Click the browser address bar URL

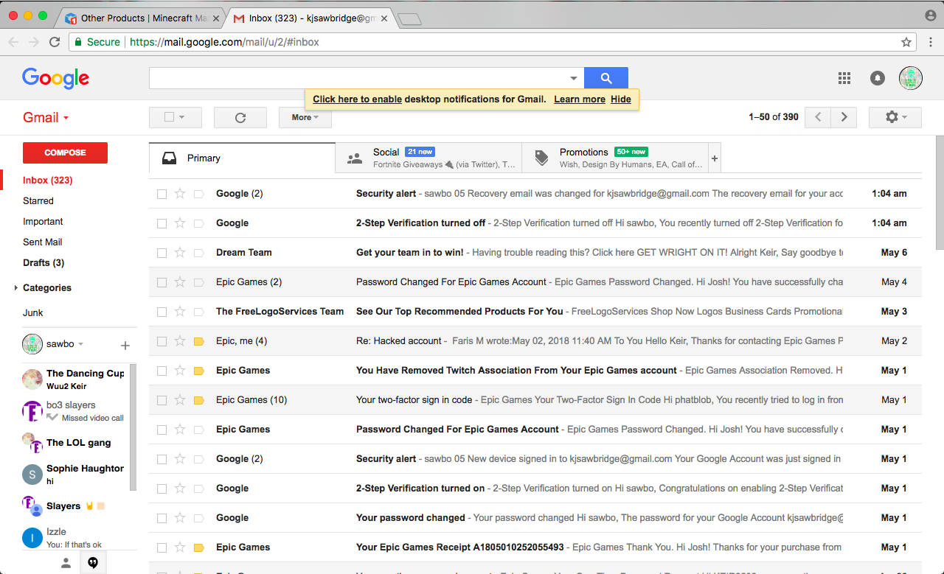click(x=224, y=42)
